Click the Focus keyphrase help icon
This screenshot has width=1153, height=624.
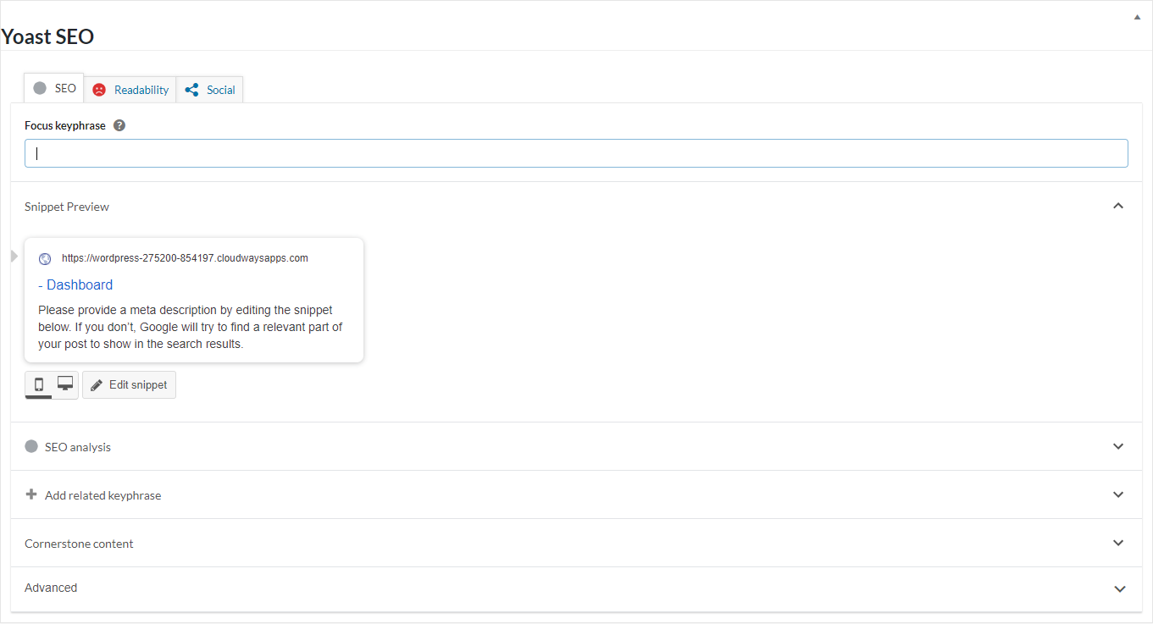tap(119, 124)
